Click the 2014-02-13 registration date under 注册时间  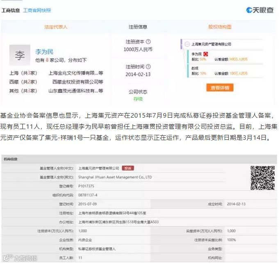[138, 74]
